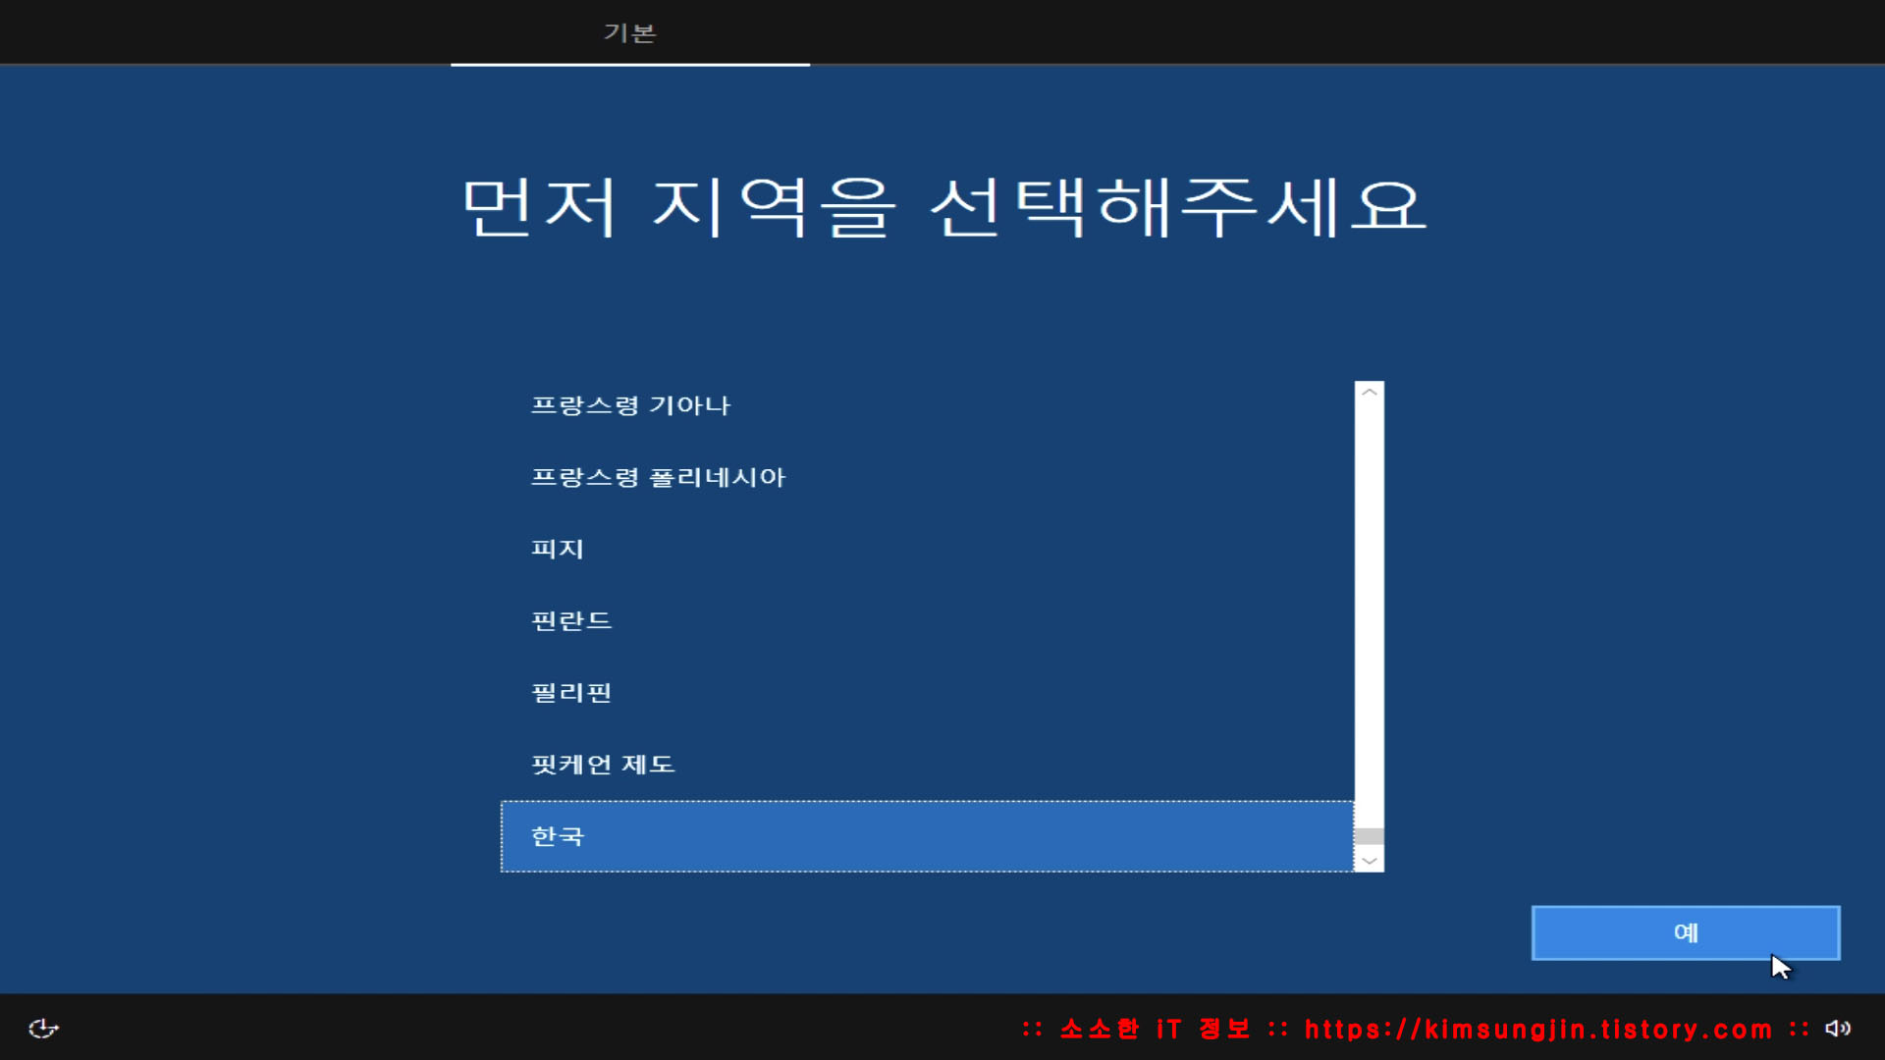Screen dimensions: 1885x1060
Task: Choose 프랑스령 폴리네시아 in the list
Action: click(x=658, y=477)
